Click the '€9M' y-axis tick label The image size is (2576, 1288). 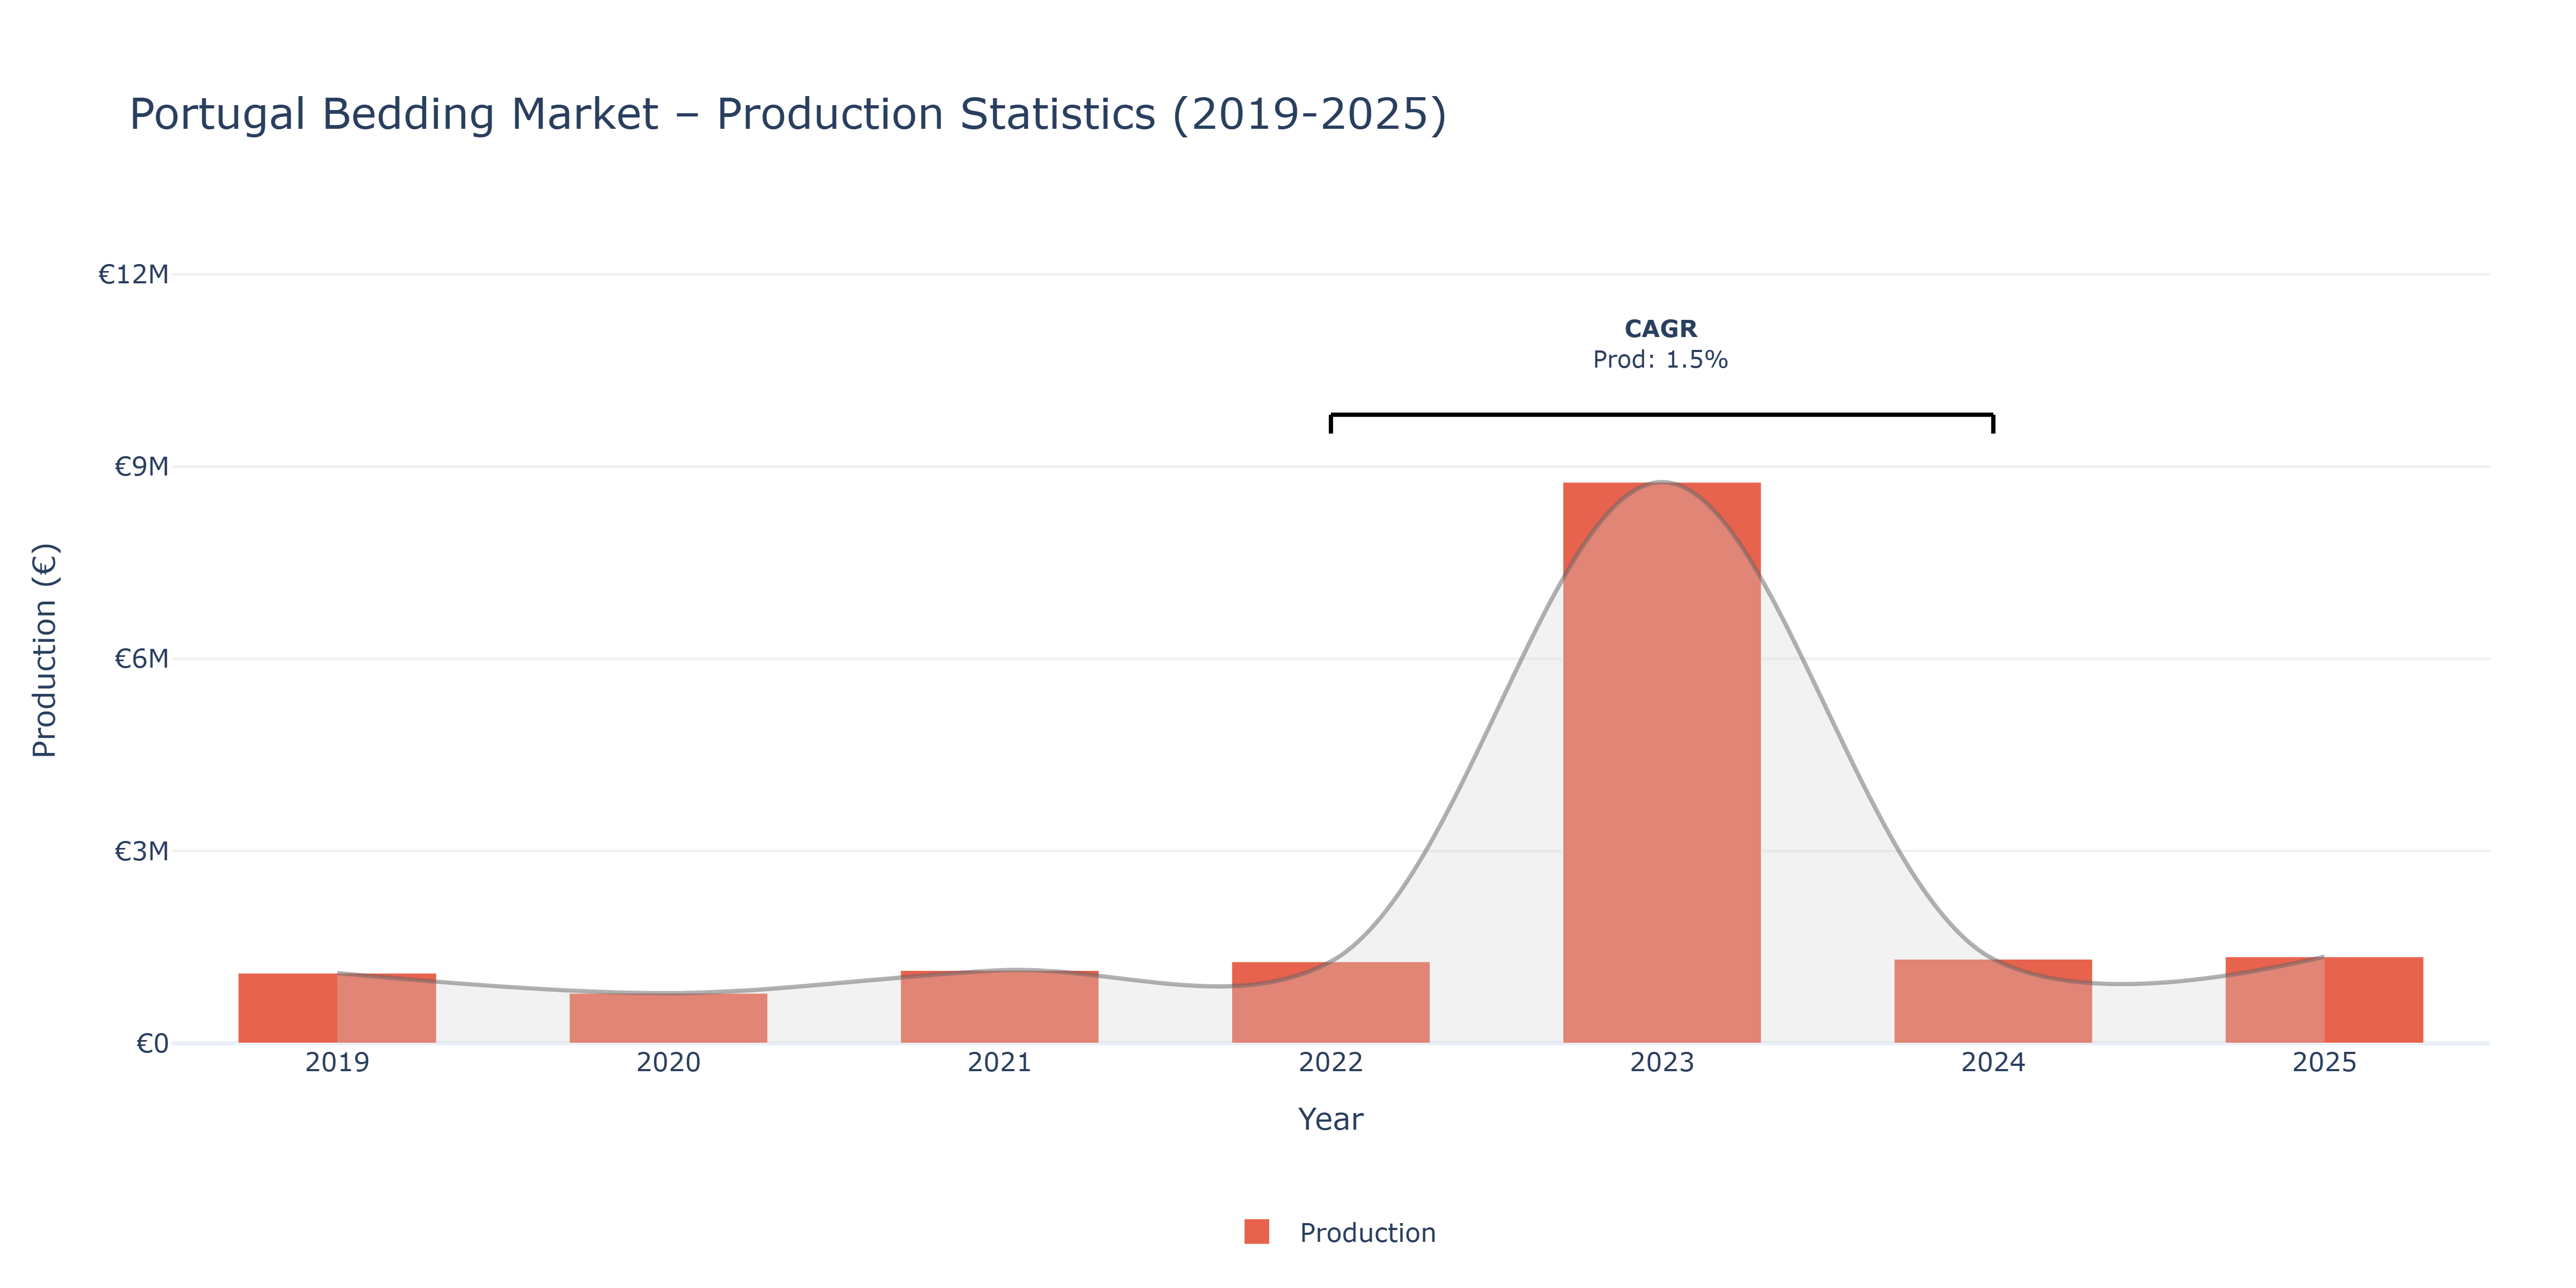pyautogui.click(x=141, y=467)
